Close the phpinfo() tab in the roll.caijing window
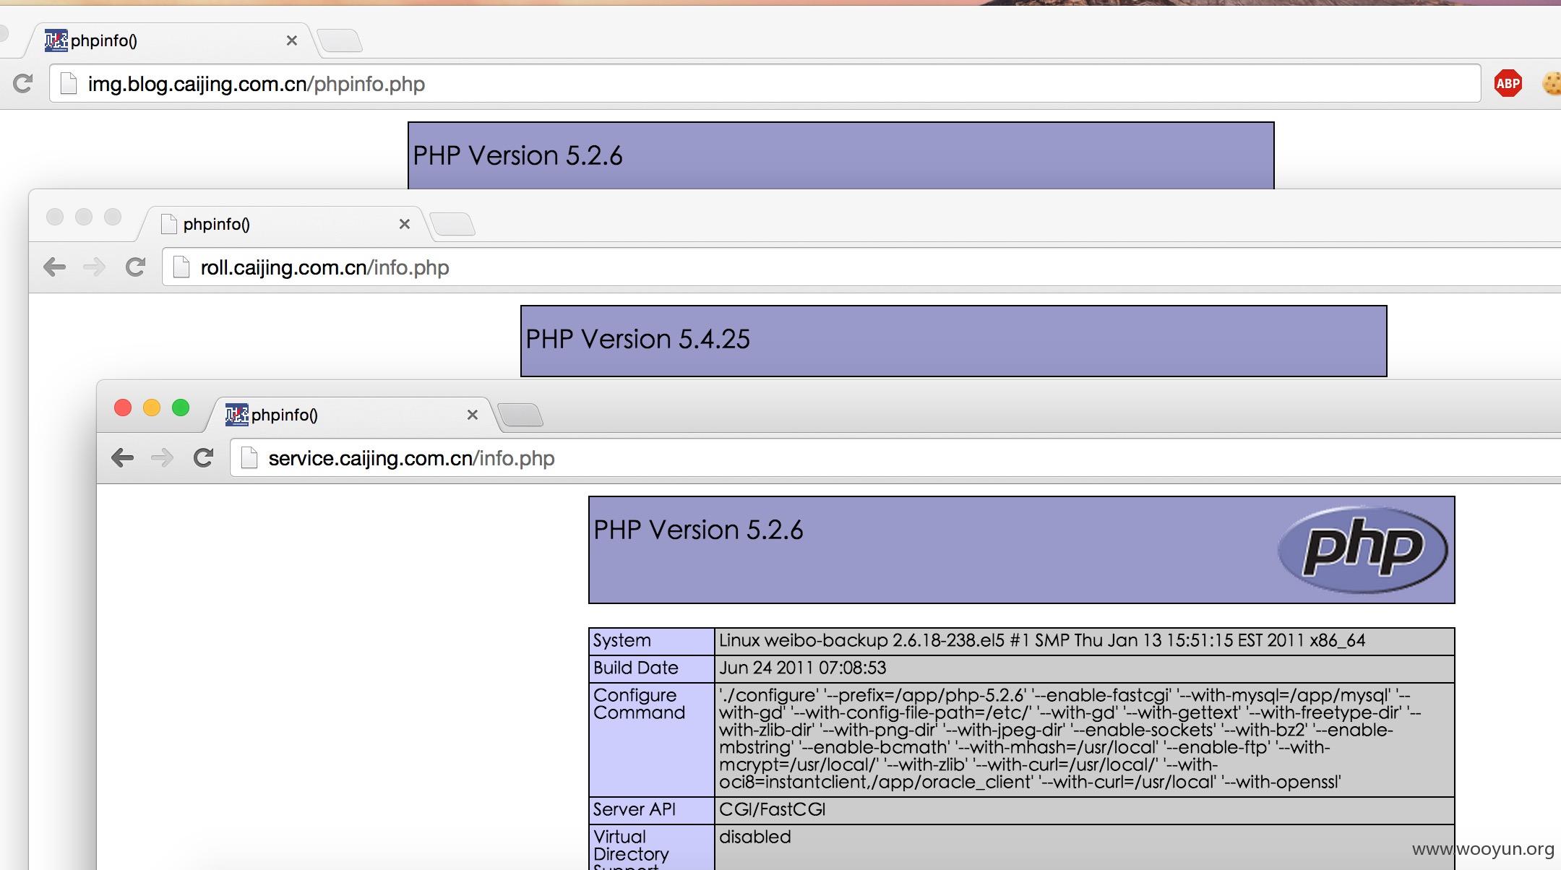The image size is (1561, 870). [x=405, y=224]
